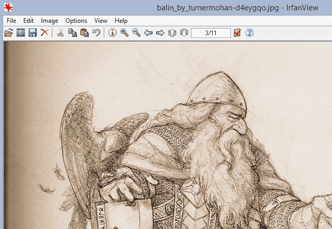Viewport: 332px width, 229px height.
Task: Delete the file with red X icon
Action: tap(45, 33)
